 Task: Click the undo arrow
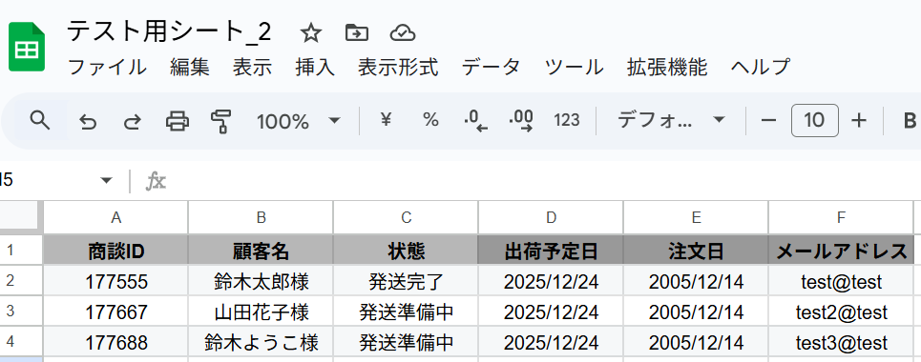[88, 121]
